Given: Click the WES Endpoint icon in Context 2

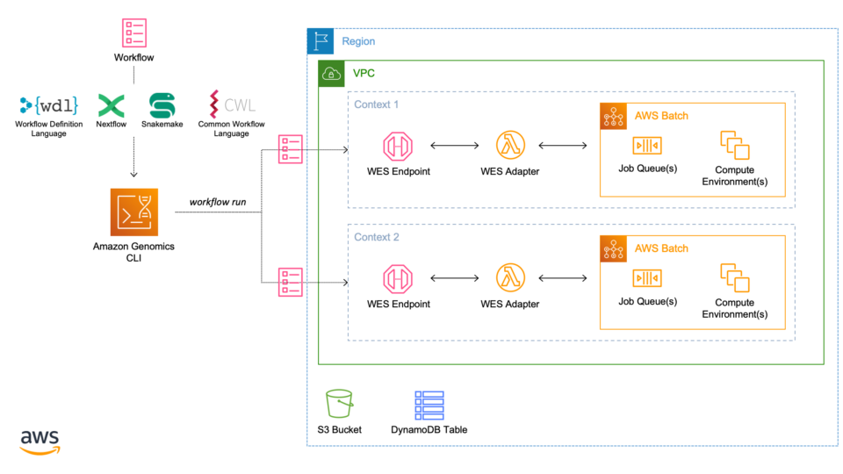Looking at the screenshot, I should pos(398,279).
